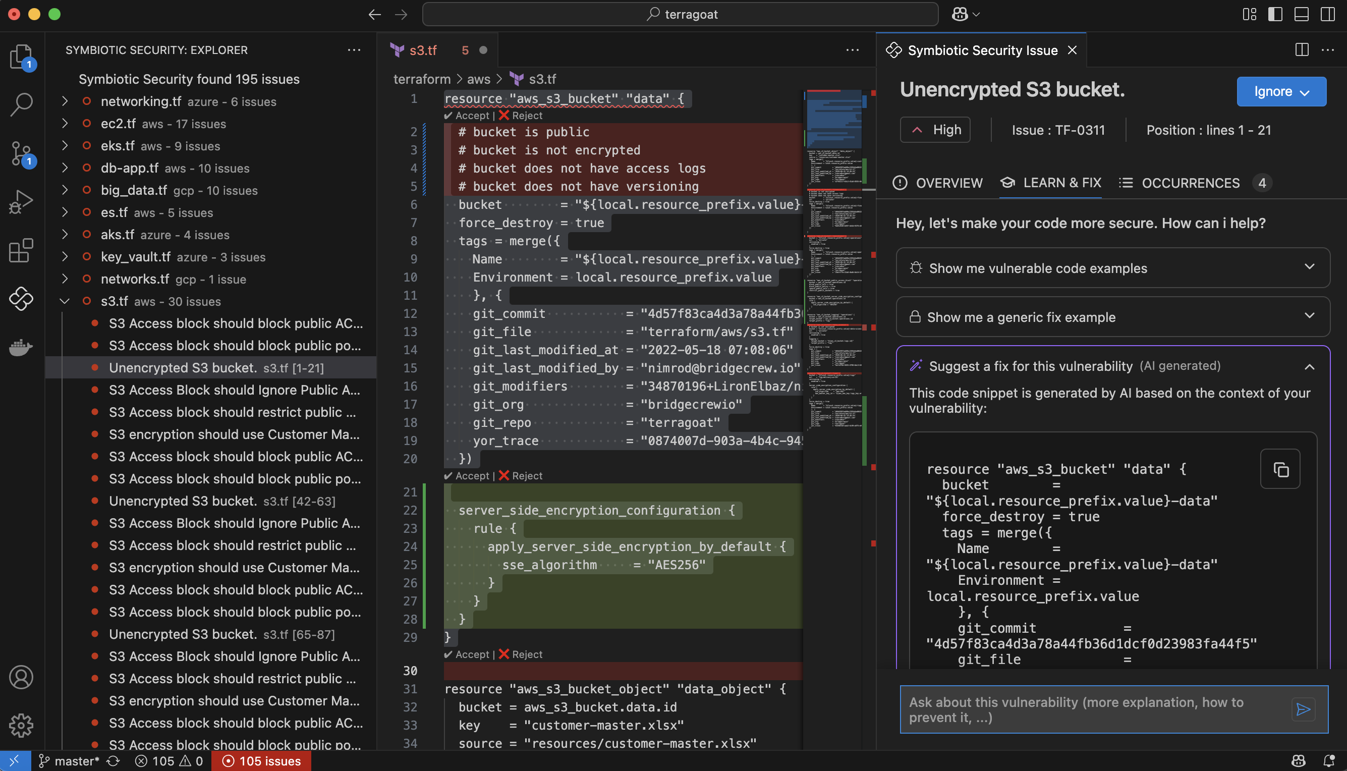Switch to the OVERVIEW tab
The width and height of the screenshot is (1347, 771).
coord(938,183)
